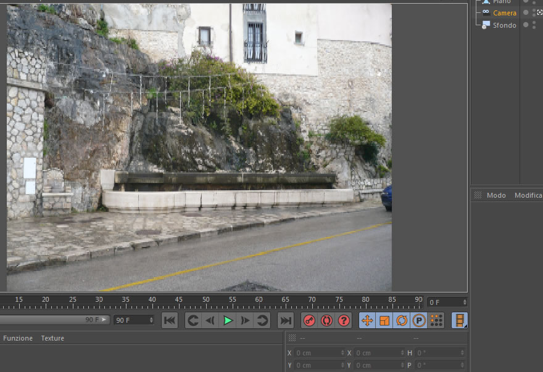
Task: Toggle the red Autokeying button
Action: pos(326,320)
